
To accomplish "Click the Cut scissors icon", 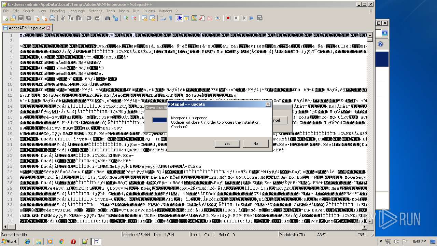I will tap(62, 18).
